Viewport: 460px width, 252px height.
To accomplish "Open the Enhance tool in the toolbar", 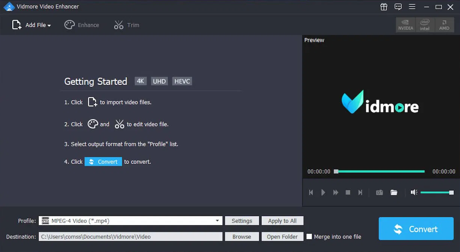I will click(x=82, y=25).
